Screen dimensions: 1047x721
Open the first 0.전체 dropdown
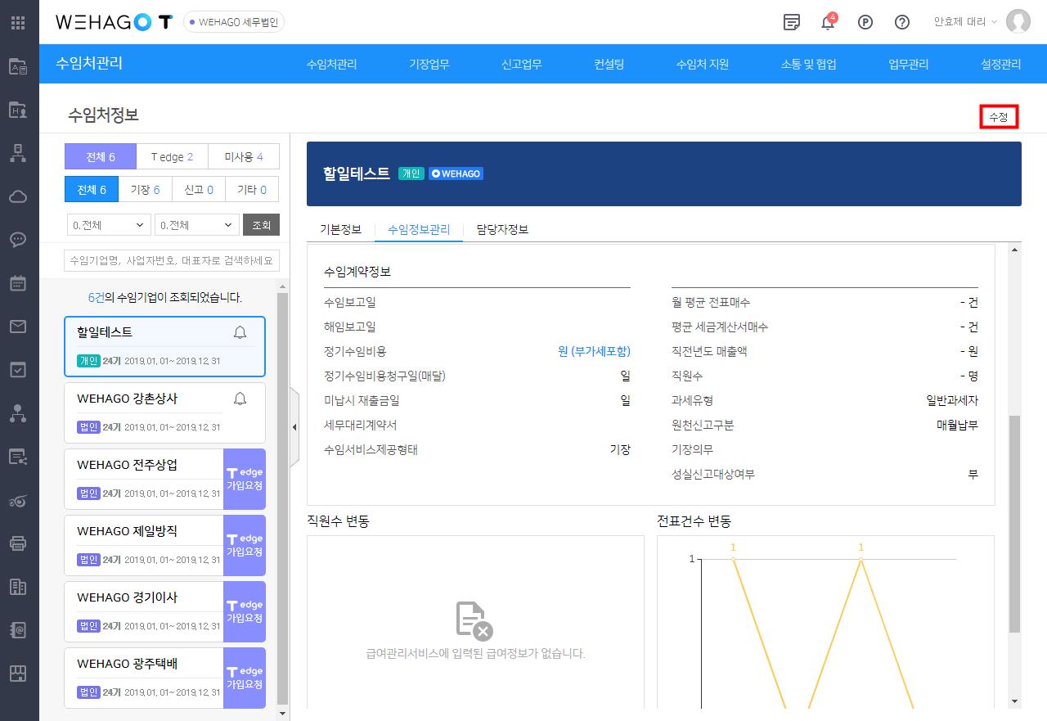tap(109, 225)
